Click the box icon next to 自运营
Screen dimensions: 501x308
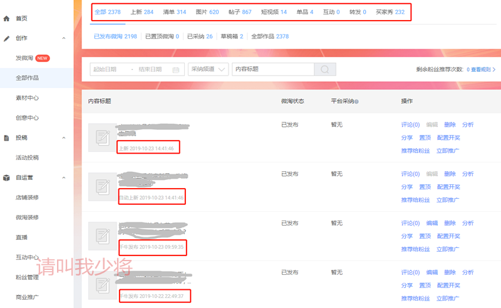[x=7, y=177]
